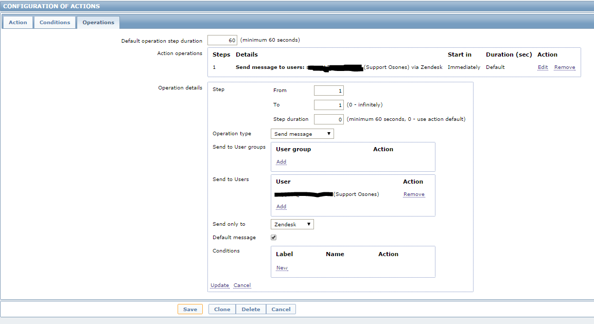Add another user to Send to Users

(281, 206)
